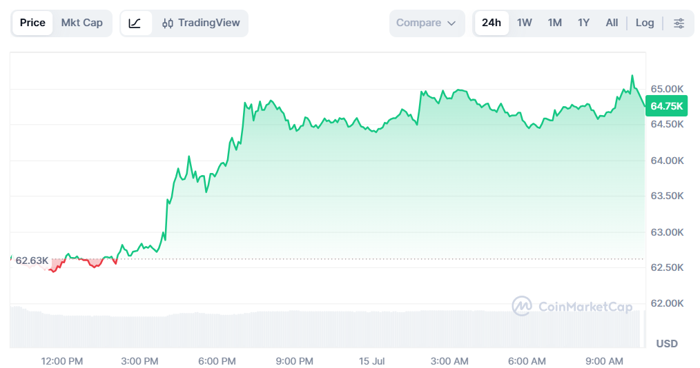Show the All time range
700x368 pixels.
612,23
